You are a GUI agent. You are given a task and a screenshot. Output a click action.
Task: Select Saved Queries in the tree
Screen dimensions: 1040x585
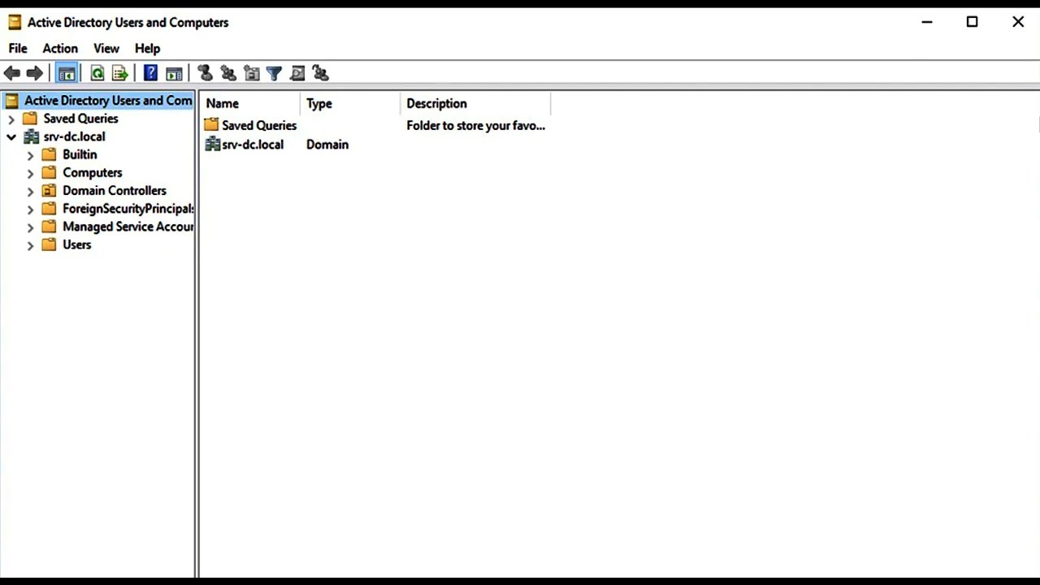pyautogui.click(x=80, y=119)
